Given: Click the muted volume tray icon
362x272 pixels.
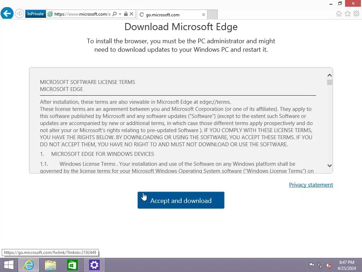Looking at the screenshot, I should [x=329, y=265].
